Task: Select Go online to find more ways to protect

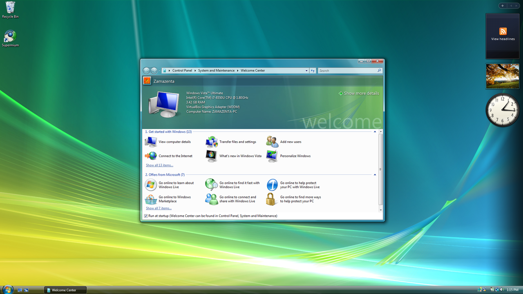Action: tap(294, 199)
